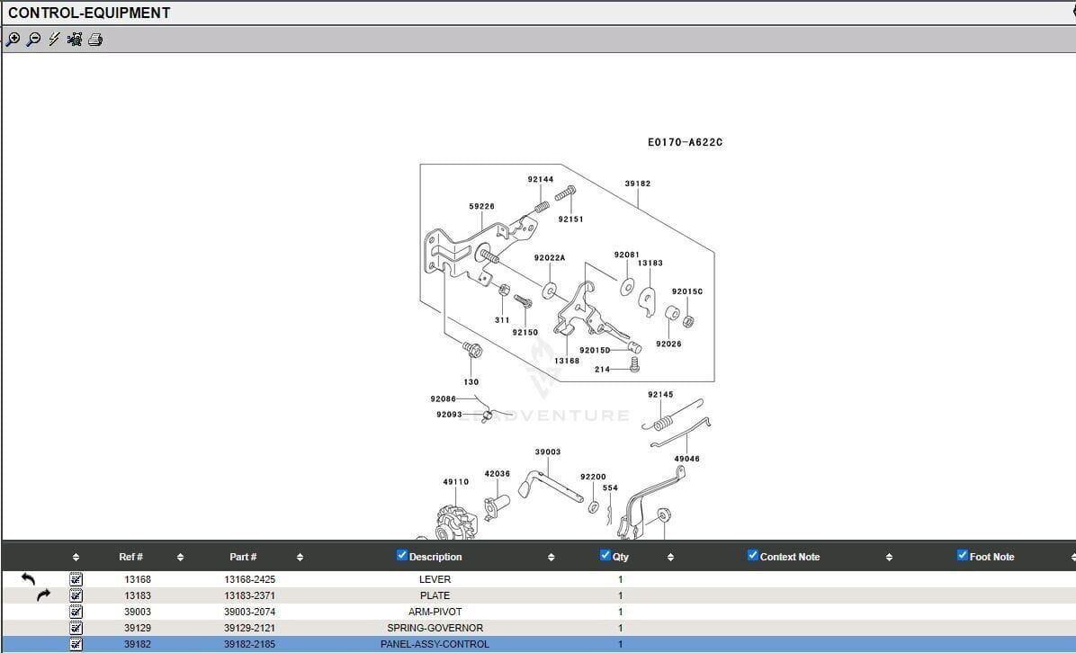Click the zoom out magnifier icon
The width and height of the screenshot is (1076, 653).
click(x=33, y=40)
